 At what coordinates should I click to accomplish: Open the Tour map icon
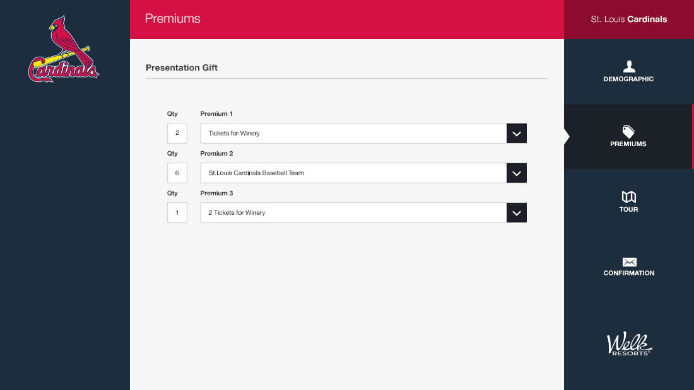click(x=628, y=197)
